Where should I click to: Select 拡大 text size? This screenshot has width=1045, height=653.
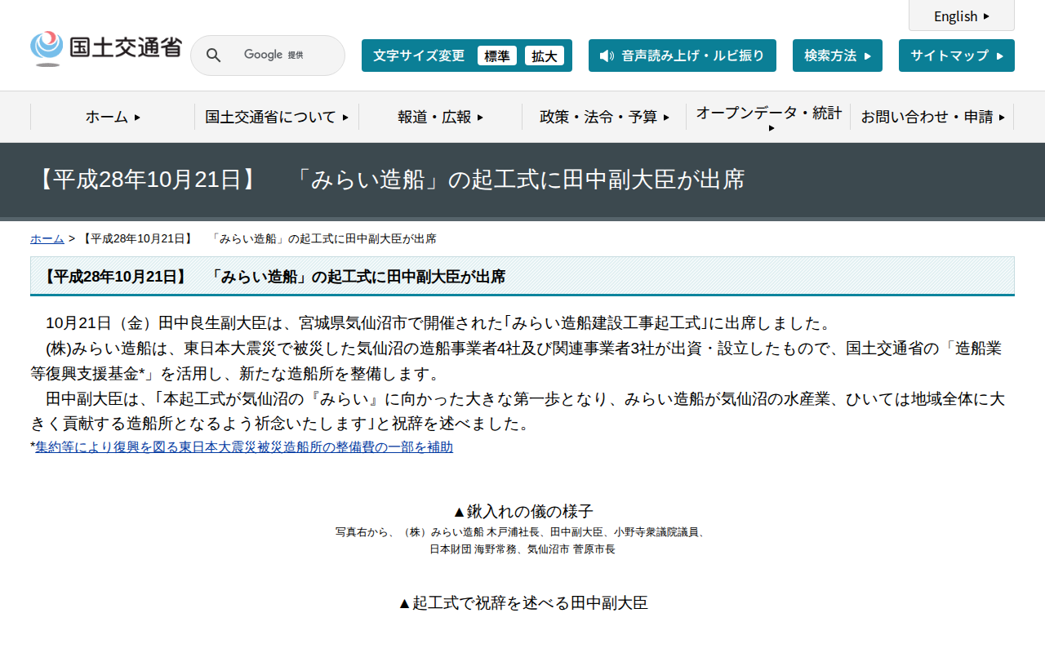(545, 56)
